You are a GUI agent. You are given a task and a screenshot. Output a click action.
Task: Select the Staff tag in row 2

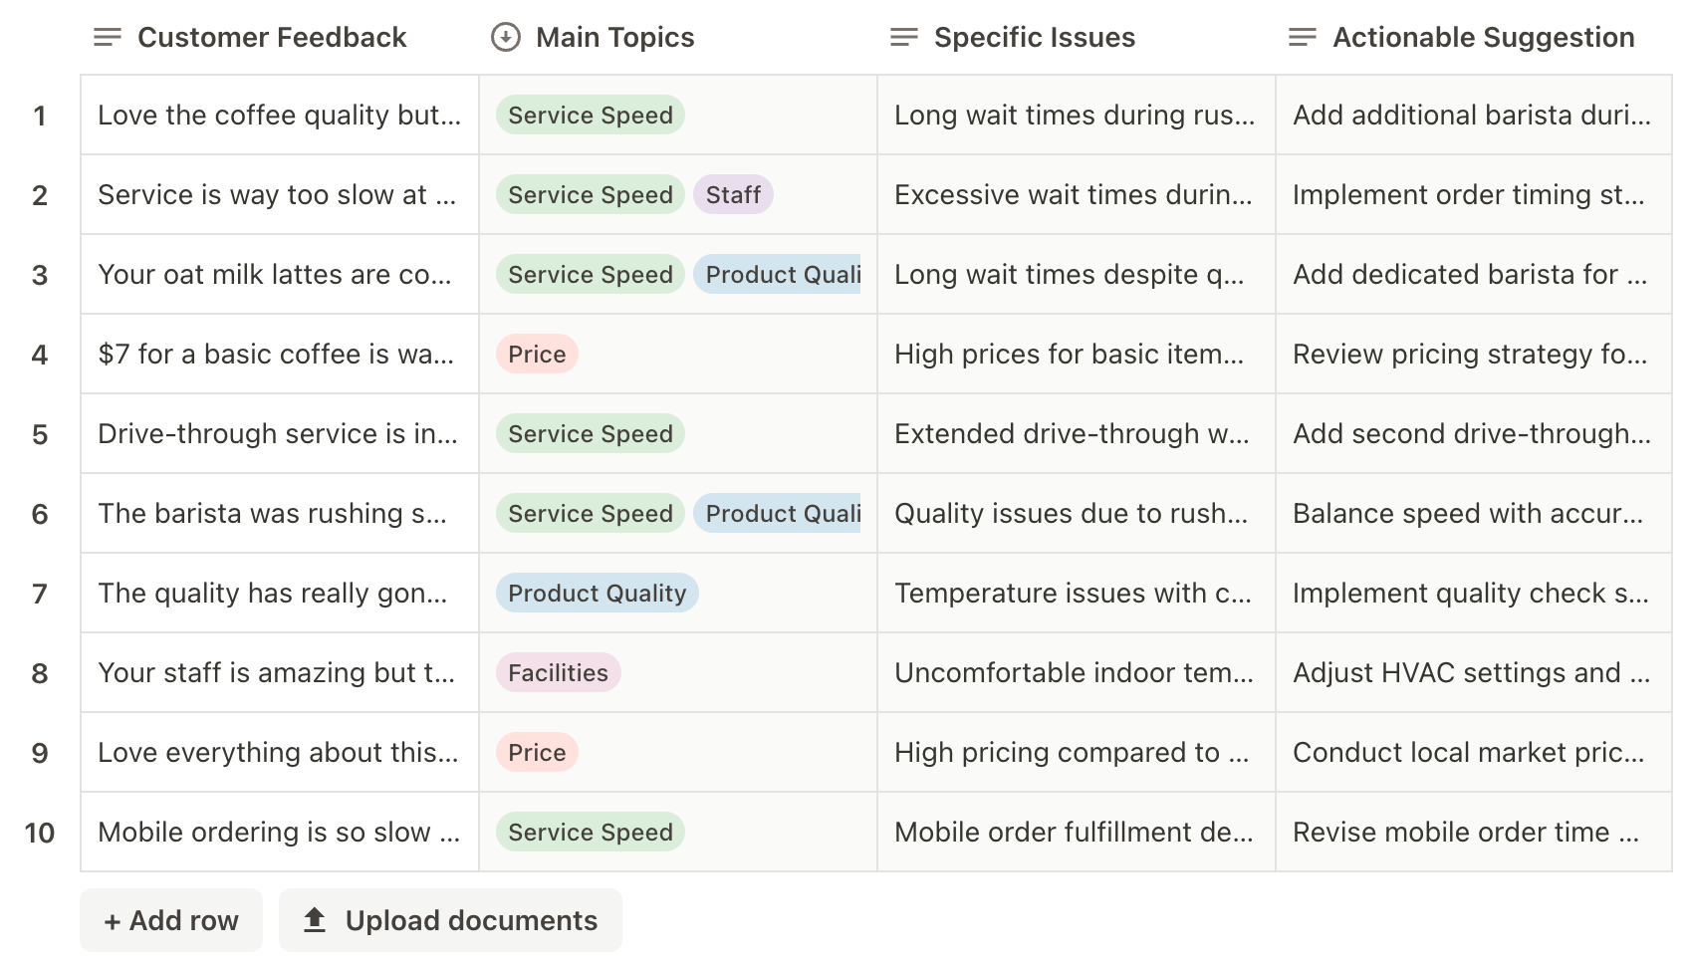733,194
